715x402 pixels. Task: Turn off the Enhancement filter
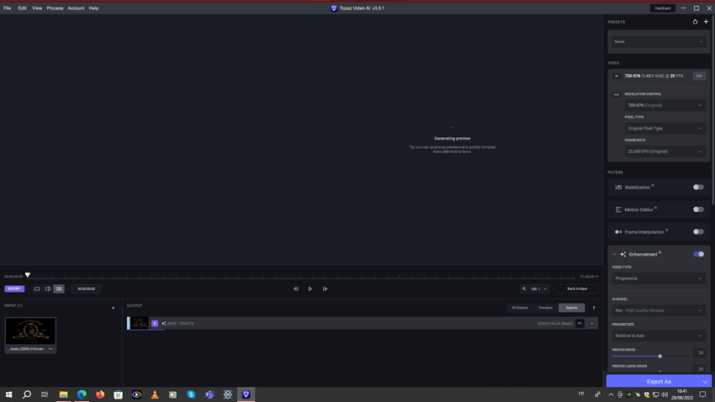coord(698,254)
